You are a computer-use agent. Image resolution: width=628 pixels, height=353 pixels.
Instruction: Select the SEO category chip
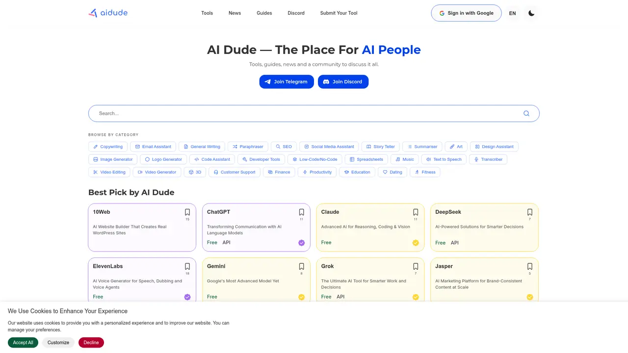[x=284, y=147]
